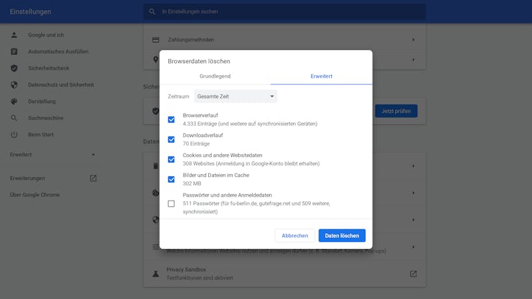This screenshot has height=299, width=532.
Task: Click the Erweiterungen external link icon
Action: (93, 178)
